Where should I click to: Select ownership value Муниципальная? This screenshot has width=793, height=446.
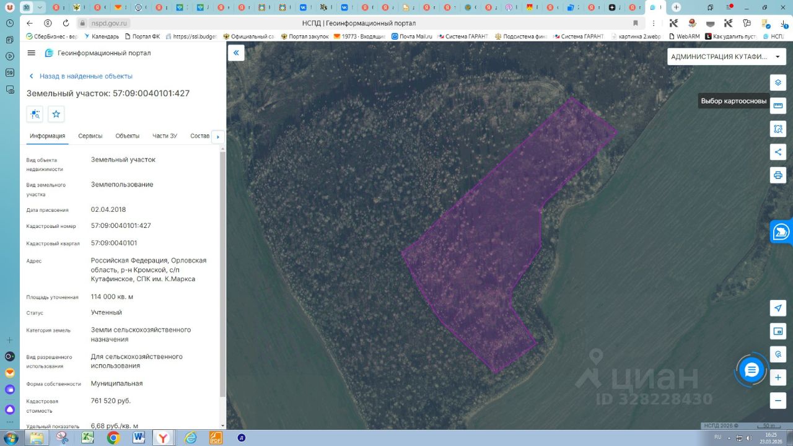(117, 383)
